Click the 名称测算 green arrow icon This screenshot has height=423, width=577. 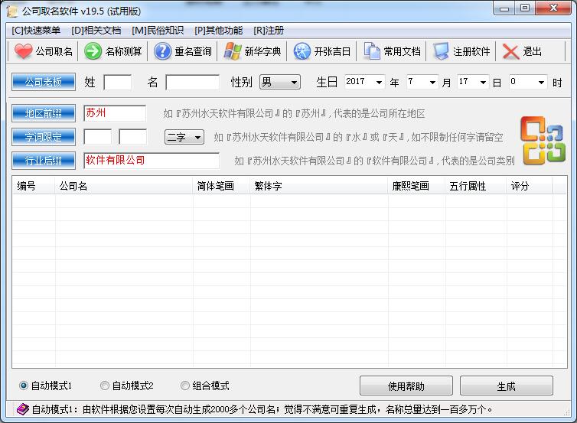point(93,51)
